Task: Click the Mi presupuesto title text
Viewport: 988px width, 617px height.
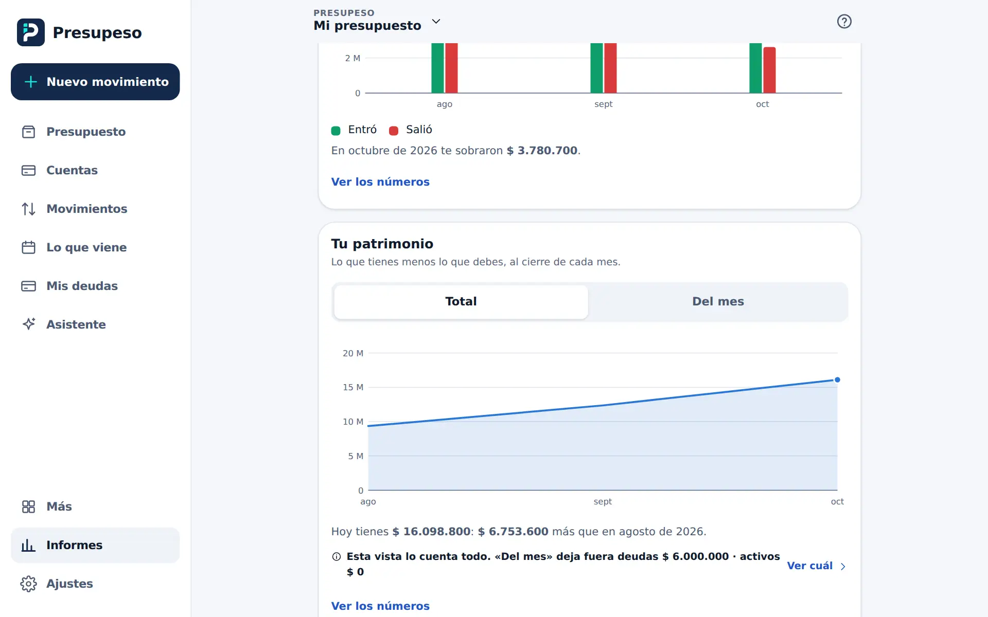Action: coord(367,26)
